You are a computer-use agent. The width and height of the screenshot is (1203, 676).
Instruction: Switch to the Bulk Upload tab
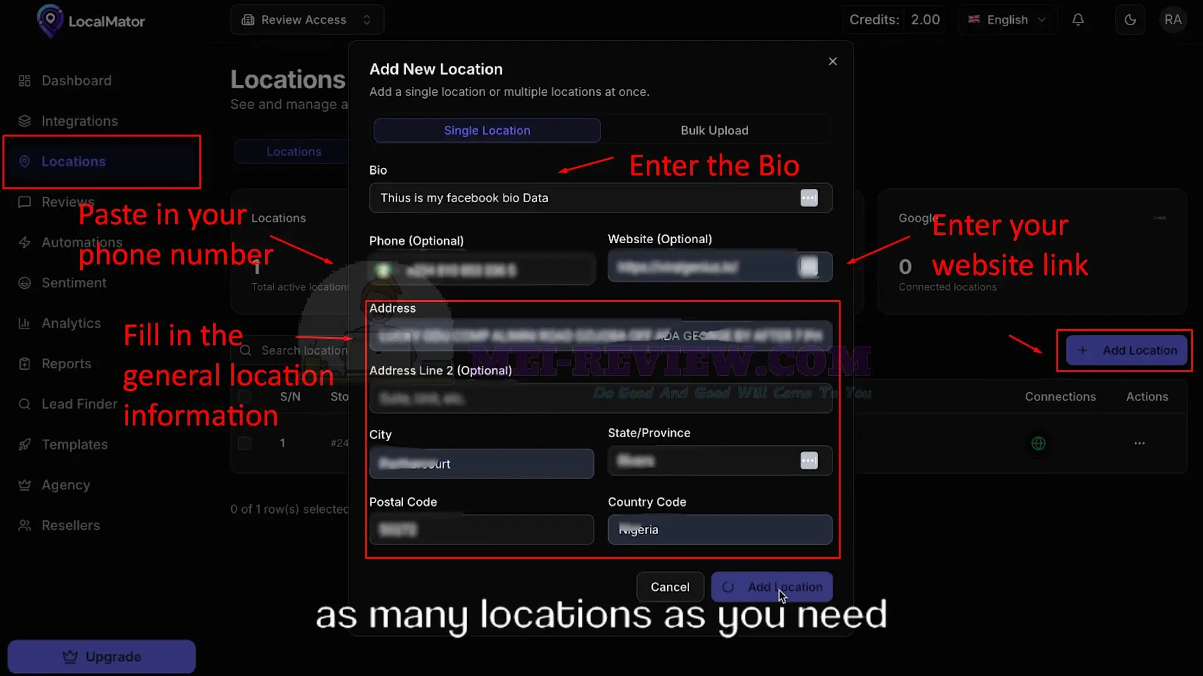715,130
